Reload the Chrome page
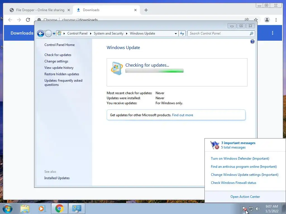 click(28, 20)
